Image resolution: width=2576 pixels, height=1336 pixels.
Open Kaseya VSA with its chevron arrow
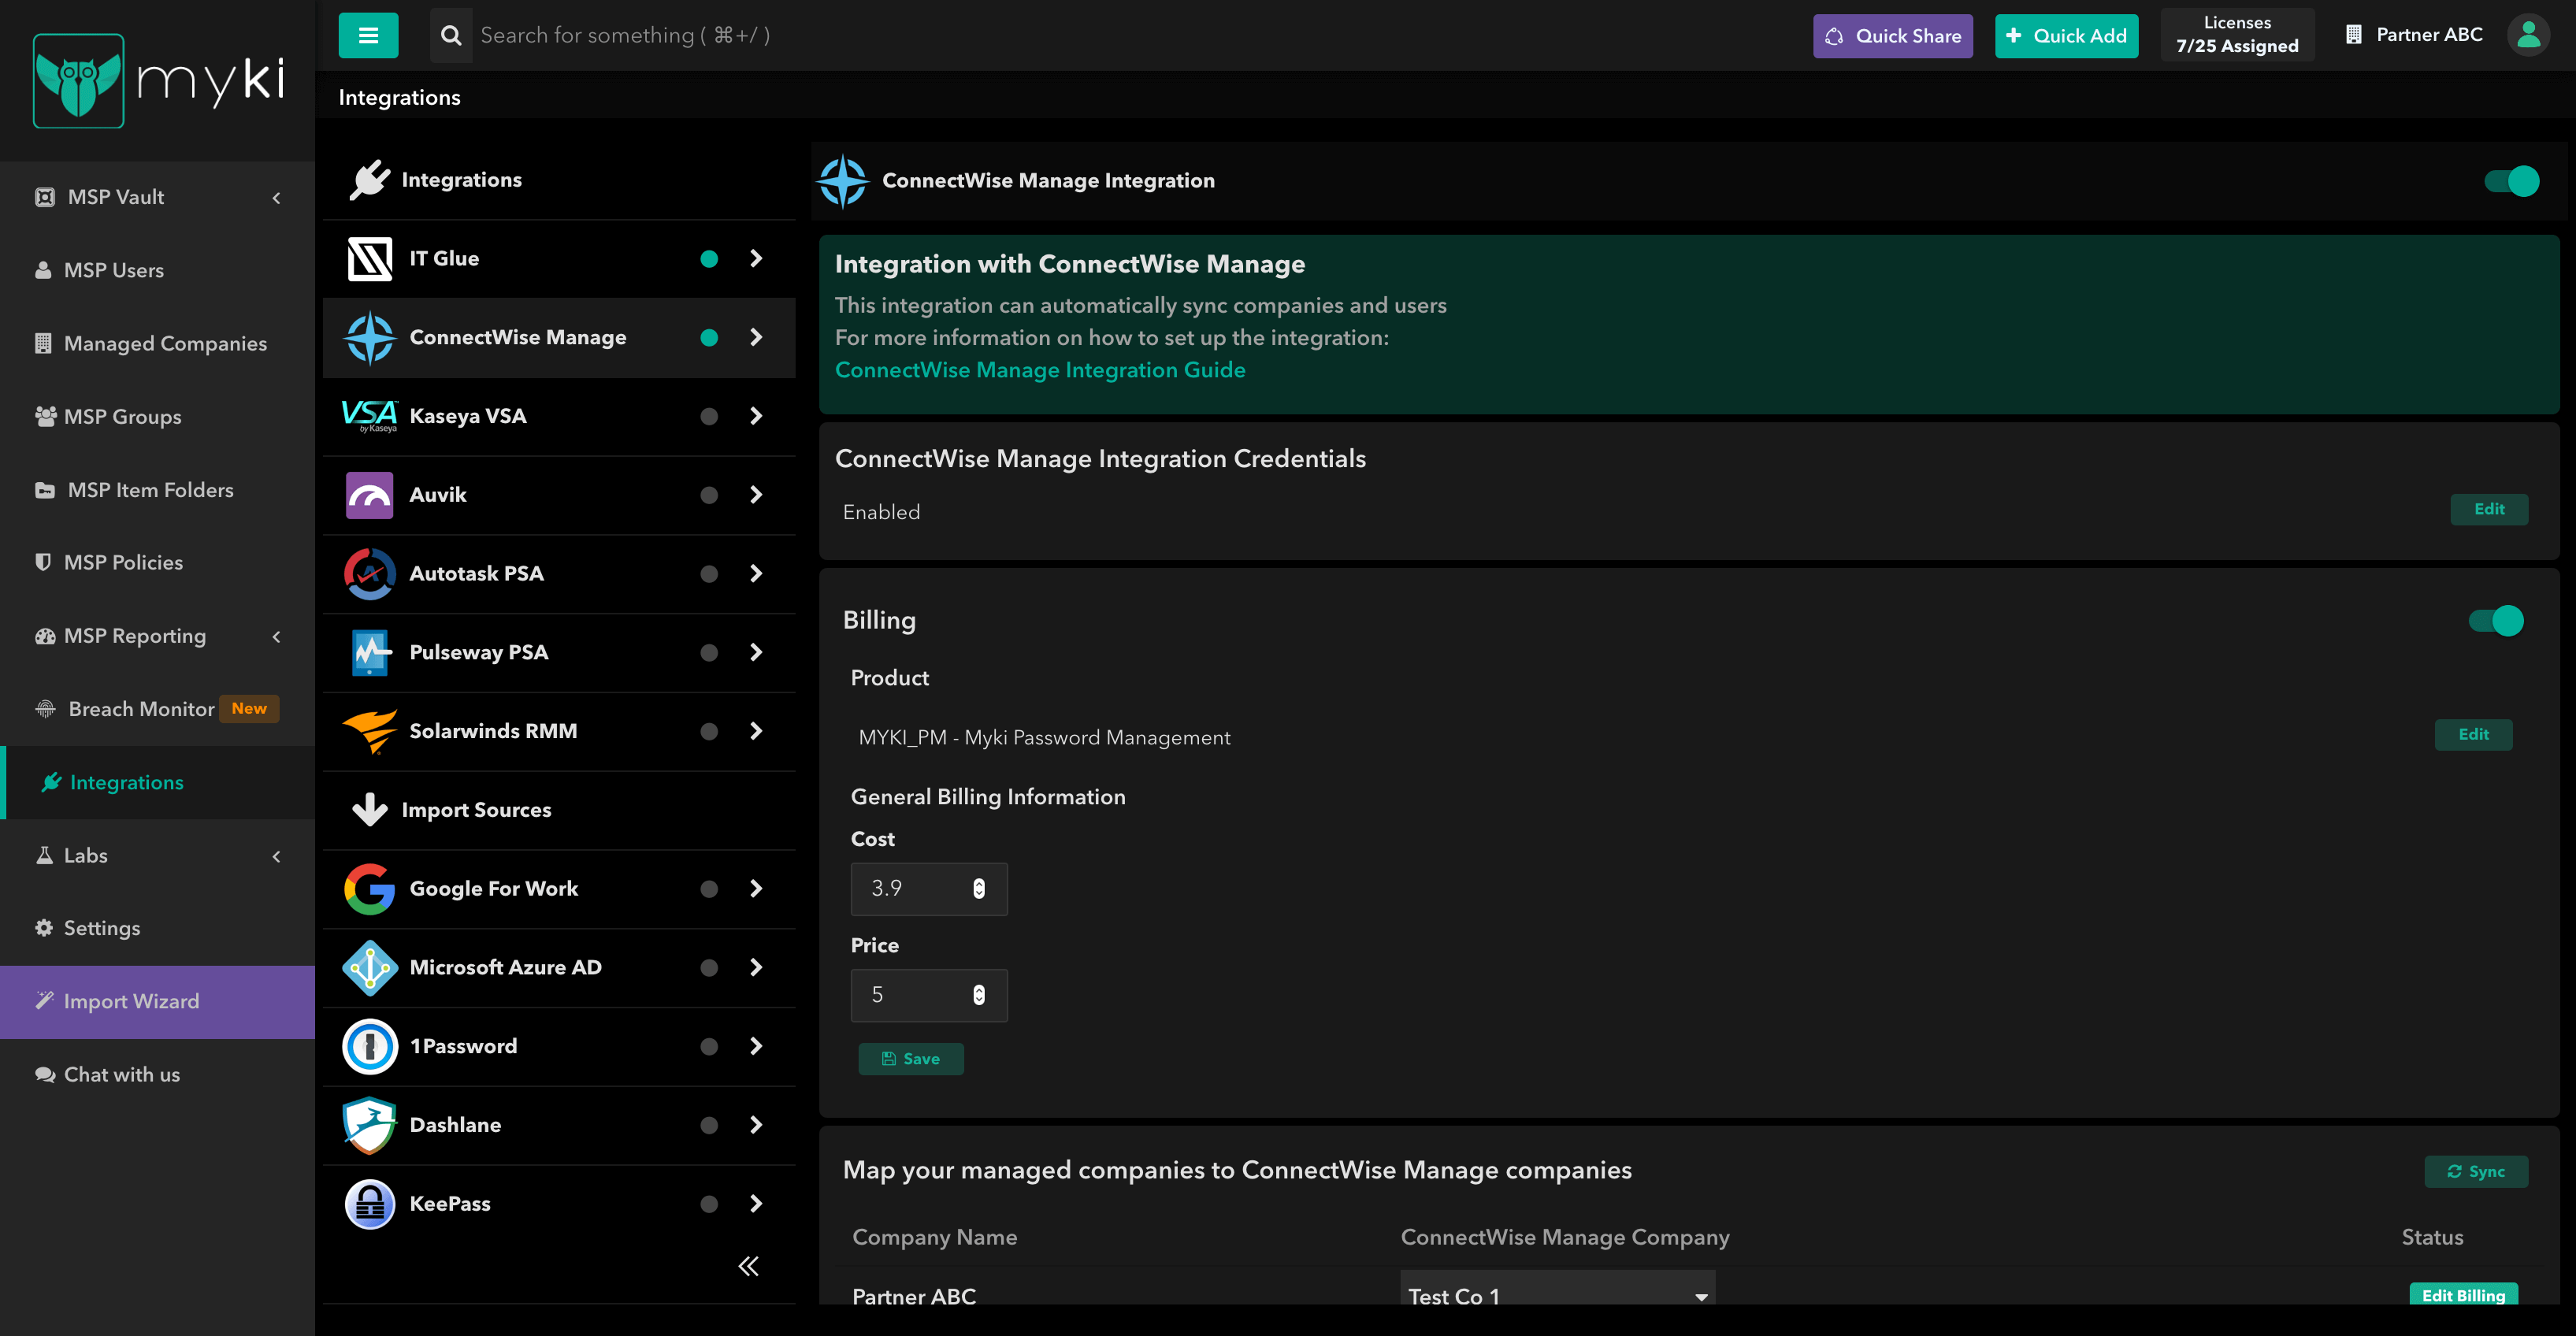(756, 416)
